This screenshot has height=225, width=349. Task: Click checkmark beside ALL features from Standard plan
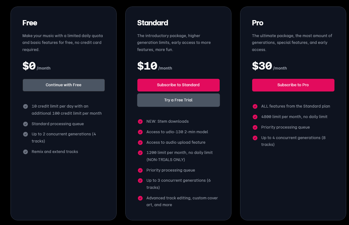pos(255,106)
